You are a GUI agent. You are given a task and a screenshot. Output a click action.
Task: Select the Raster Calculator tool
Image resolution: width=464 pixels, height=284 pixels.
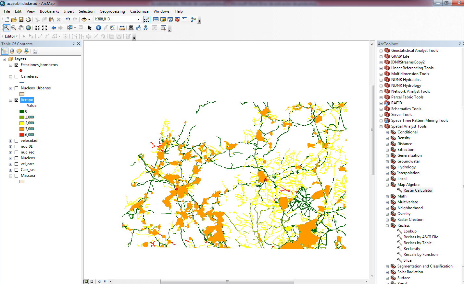[418, 190]
